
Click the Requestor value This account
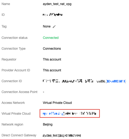[52, 59]
